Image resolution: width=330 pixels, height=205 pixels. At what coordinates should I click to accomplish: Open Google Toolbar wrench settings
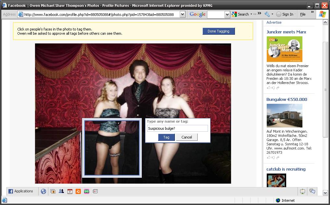coord(267,14)
